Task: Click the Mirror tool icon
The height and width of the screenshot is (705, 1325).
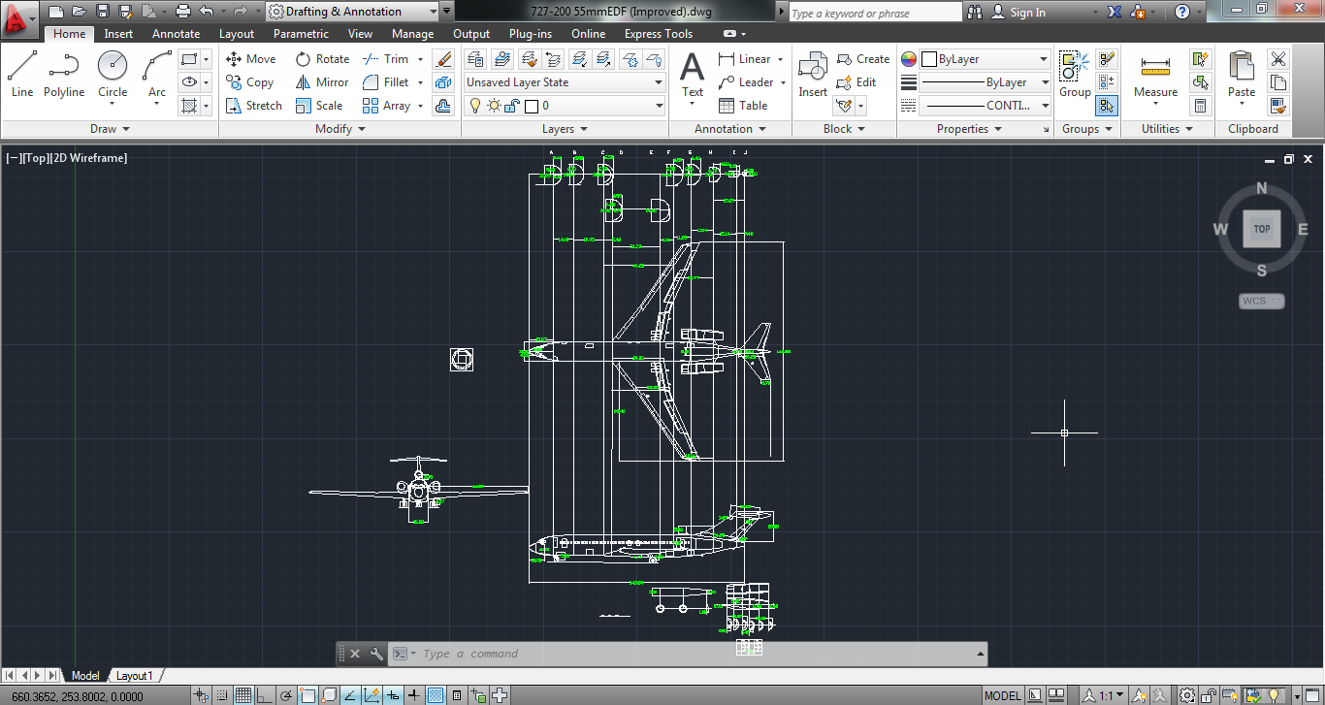Action: (x=304, y=82)
